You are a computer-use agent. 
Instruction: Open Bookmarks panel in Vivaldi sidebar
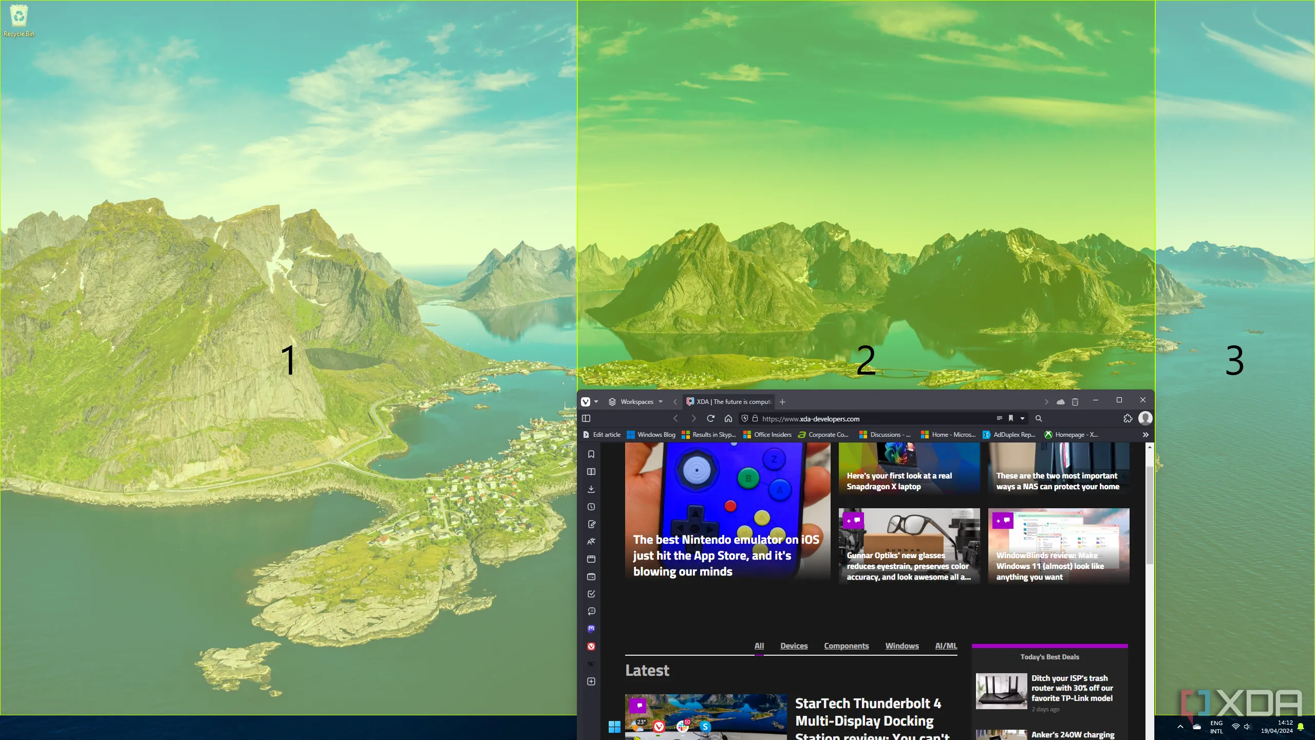[591, 454]
